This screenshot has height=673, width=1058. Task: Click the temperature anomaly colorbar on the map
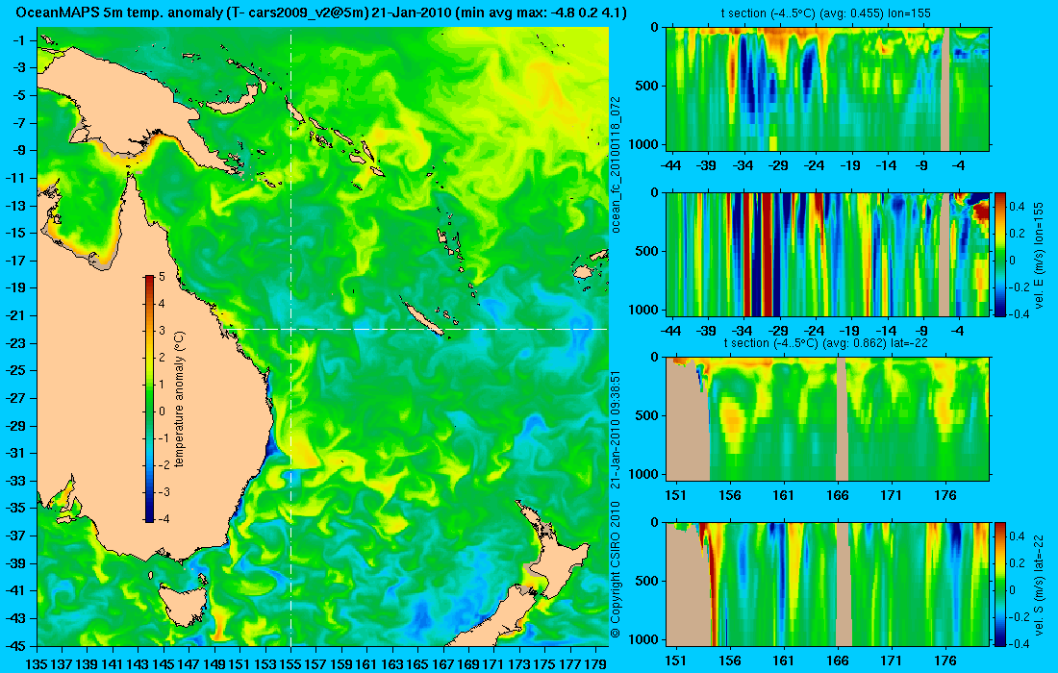(x=149, y=399)
